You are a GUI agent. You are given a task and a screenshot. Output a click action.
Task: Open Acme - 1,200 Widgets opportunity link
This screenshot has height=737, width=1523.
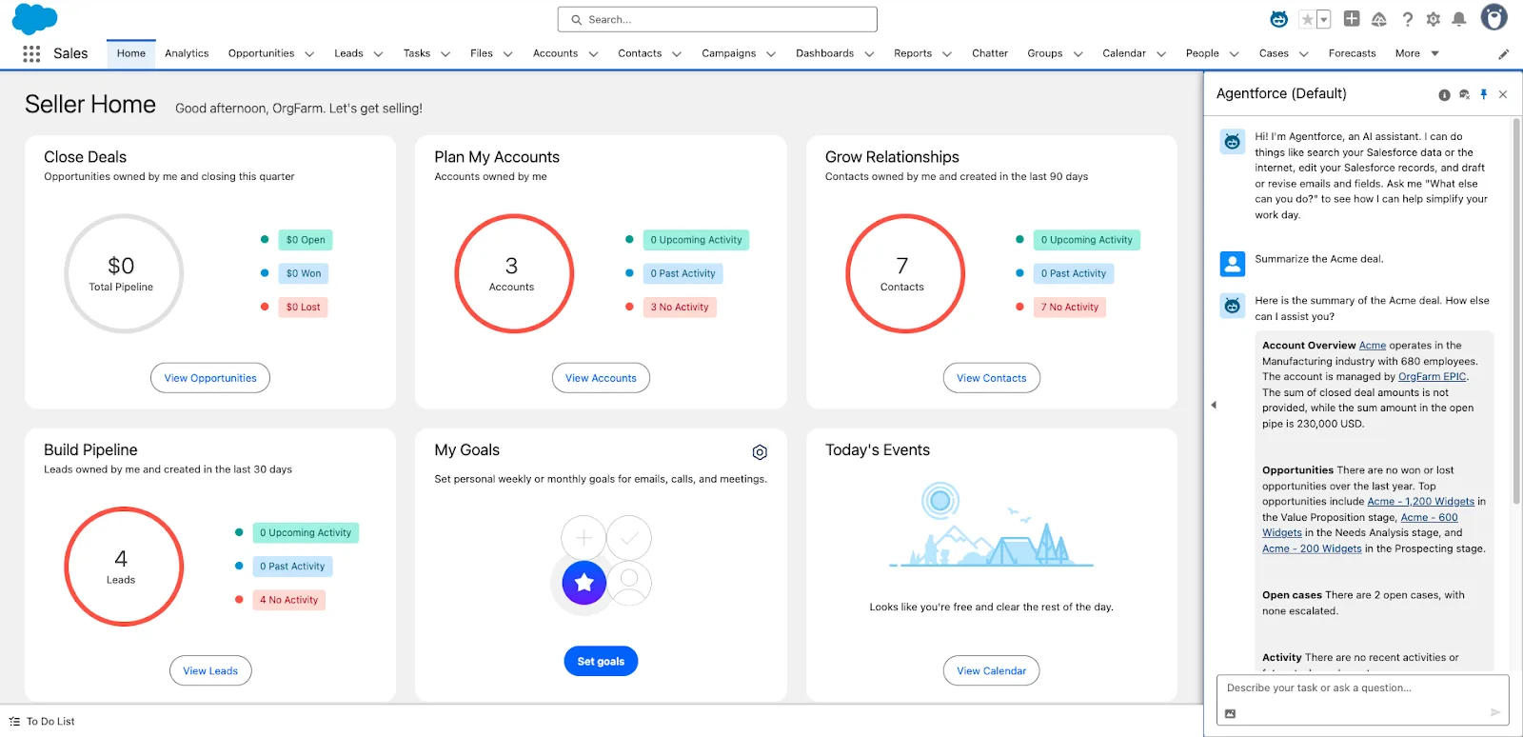pyautogui.click(x=1420, y=502)
